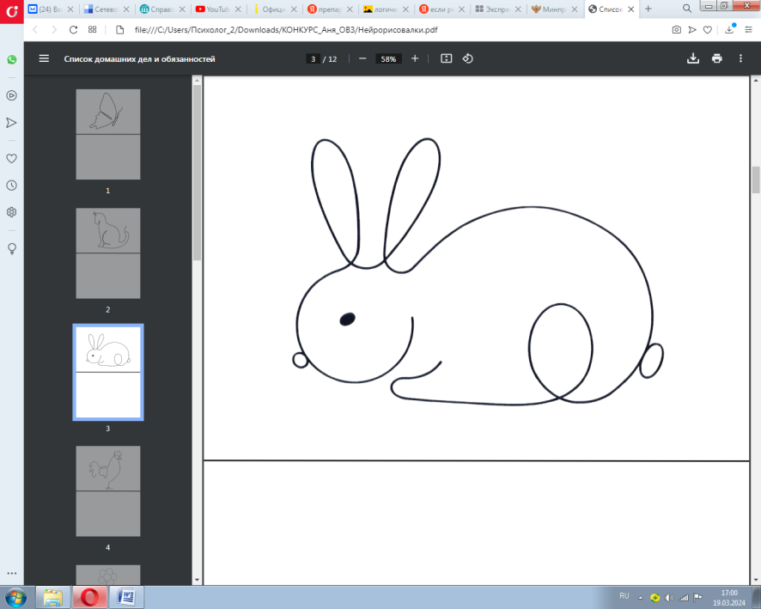Open bookmarks heart in Opera sidebar
This screenshot has height=609, width=761.
point(12,159)
